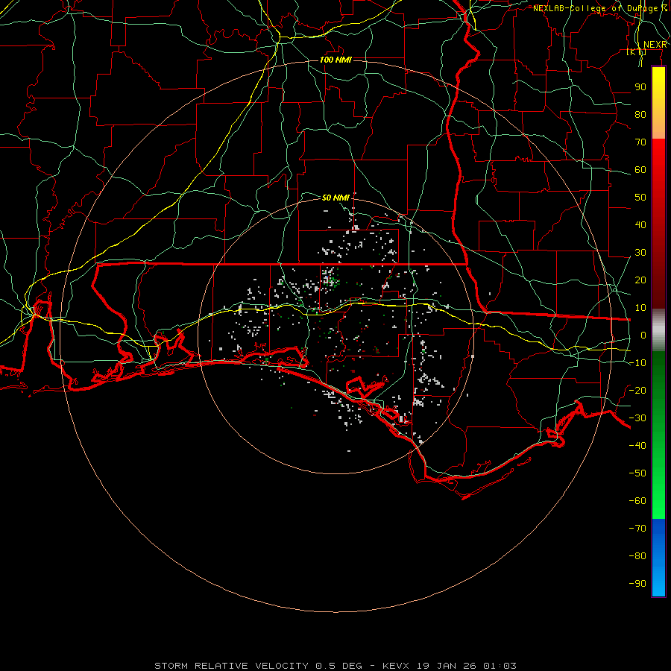Click the 80 value on velocity scale

(x=640, y=115)
